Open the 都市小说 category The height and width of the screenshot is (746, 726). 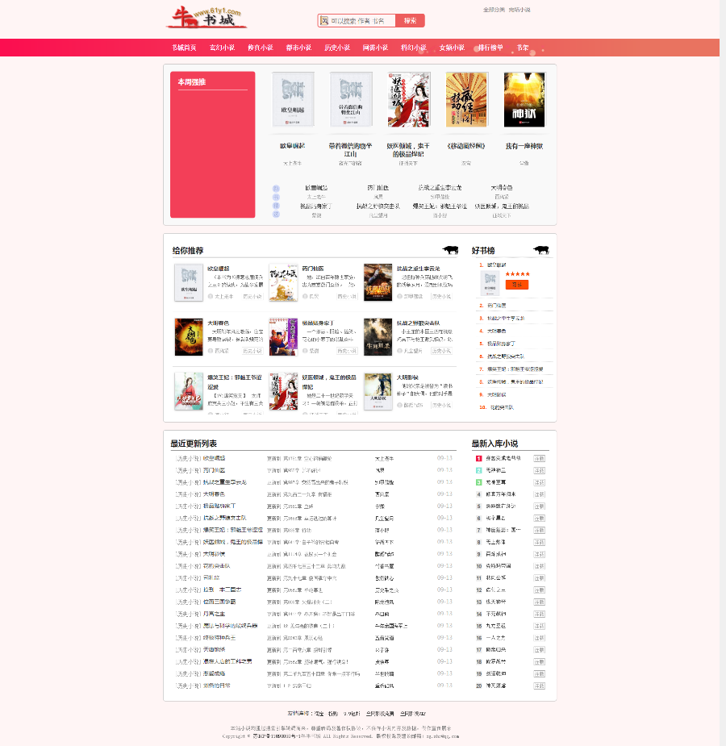coord(298,48)
